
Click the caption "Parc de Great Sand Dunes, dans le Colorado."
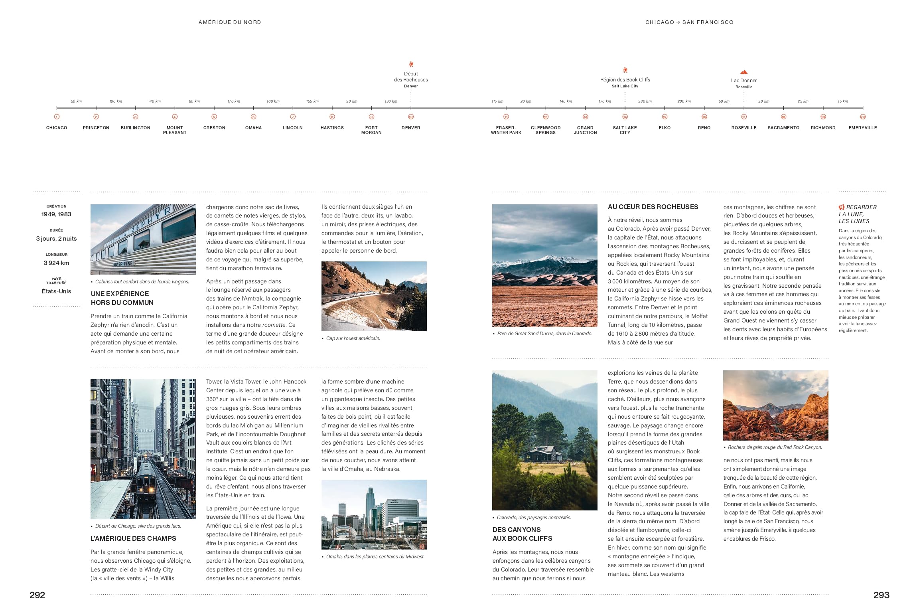pos(544,334)
